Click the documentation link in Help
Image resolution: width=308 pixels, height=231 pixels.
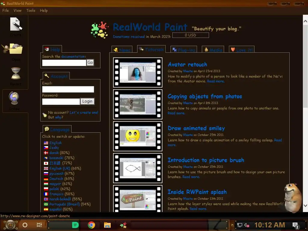pyautogui.click(x=73, y=57)
